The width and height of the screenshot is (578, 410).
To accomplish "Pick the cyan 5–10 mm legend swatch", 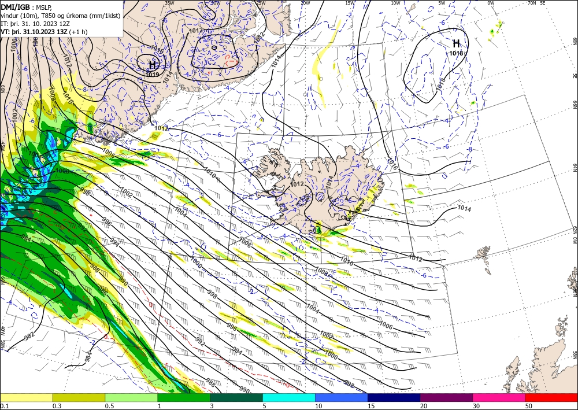I will coord(289,397).
